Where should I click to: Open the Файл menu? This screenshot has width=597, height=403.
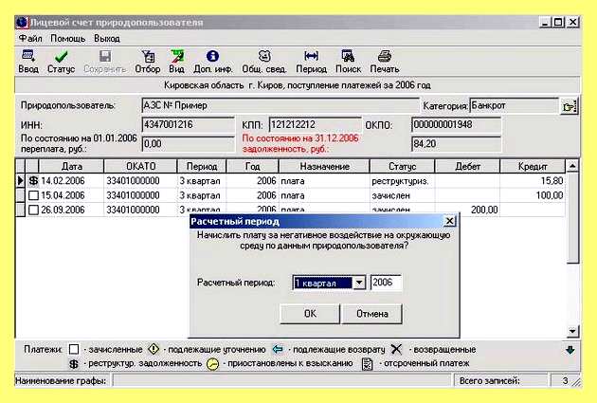30,39
